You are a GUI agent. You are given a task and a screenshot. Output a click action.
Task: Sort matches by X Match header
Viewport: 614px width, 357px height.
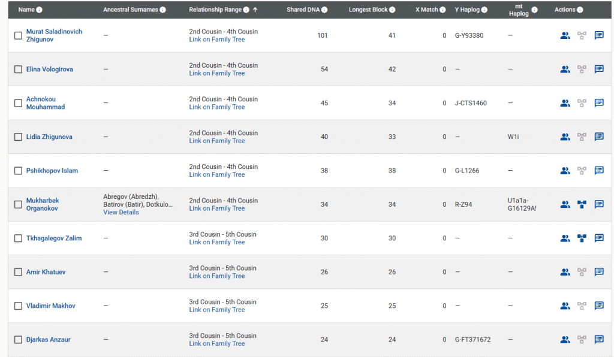[x=426, y=10]
